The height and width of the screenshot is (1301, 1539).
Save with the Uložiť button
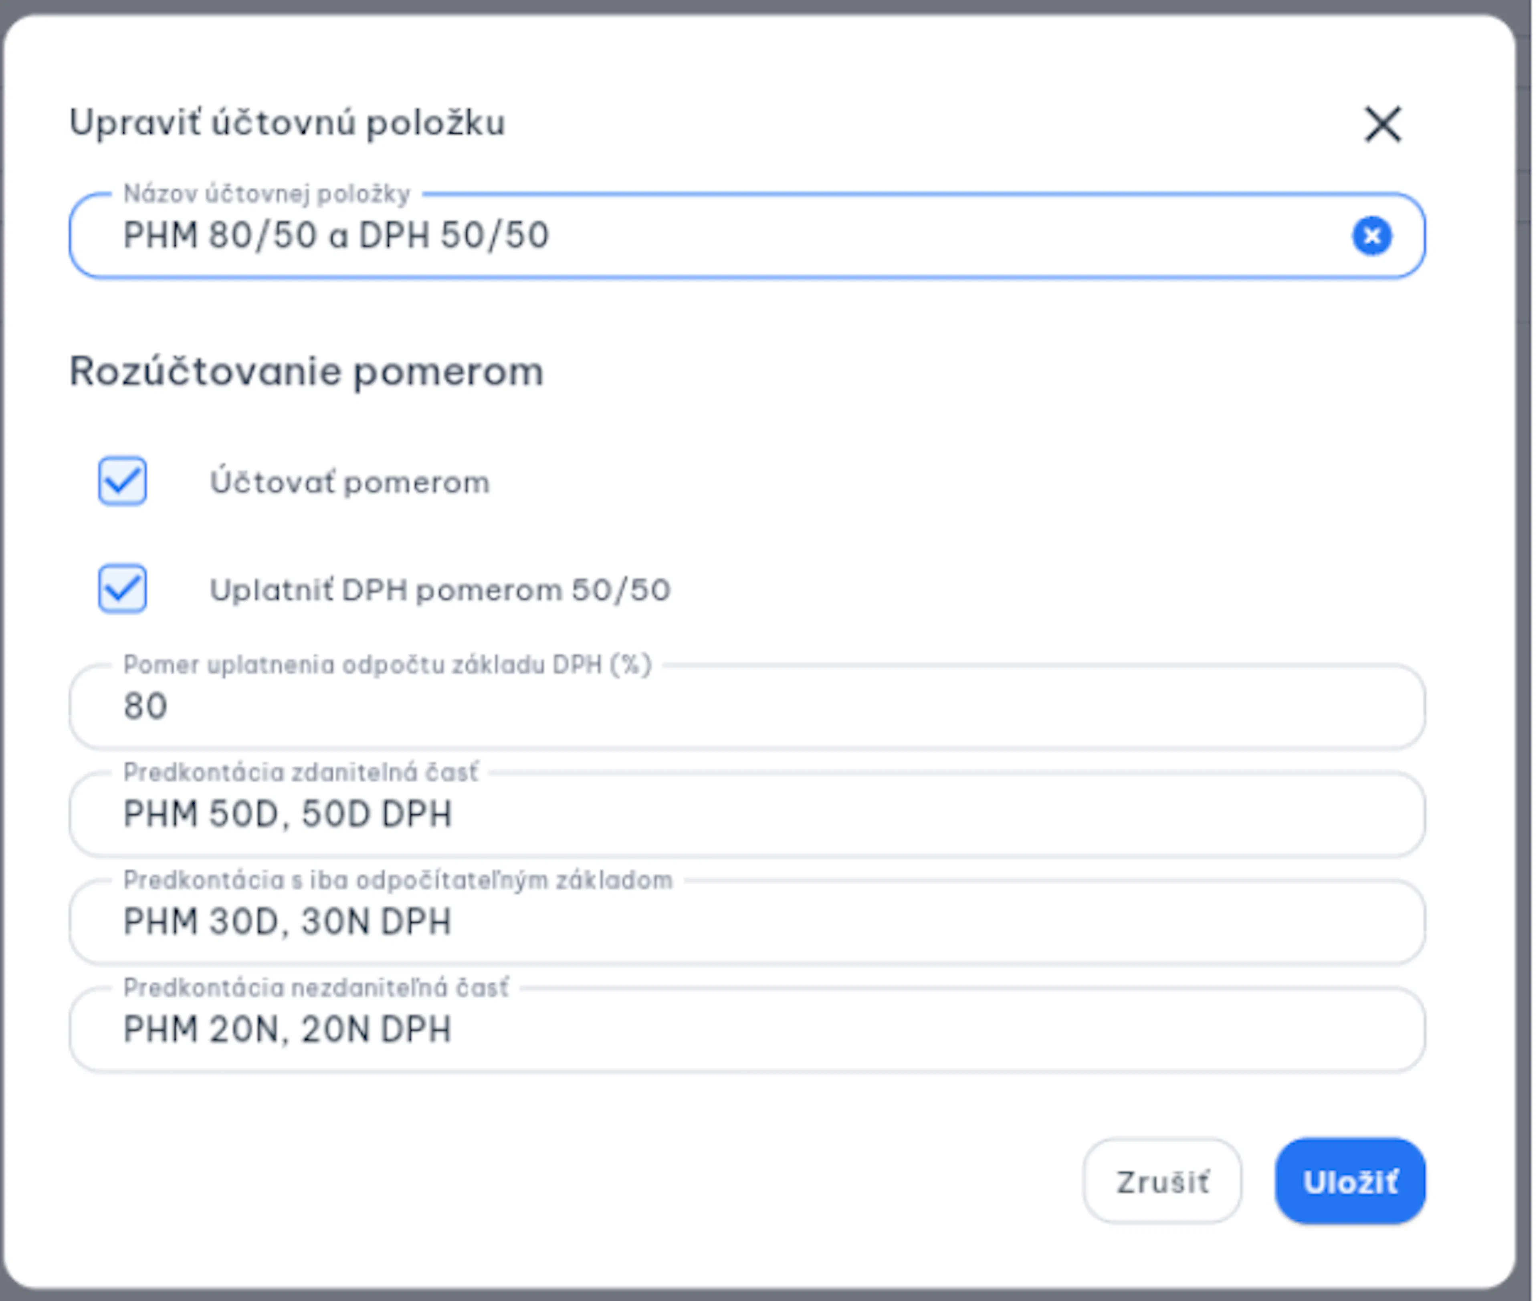[x=1350, y=1182]
